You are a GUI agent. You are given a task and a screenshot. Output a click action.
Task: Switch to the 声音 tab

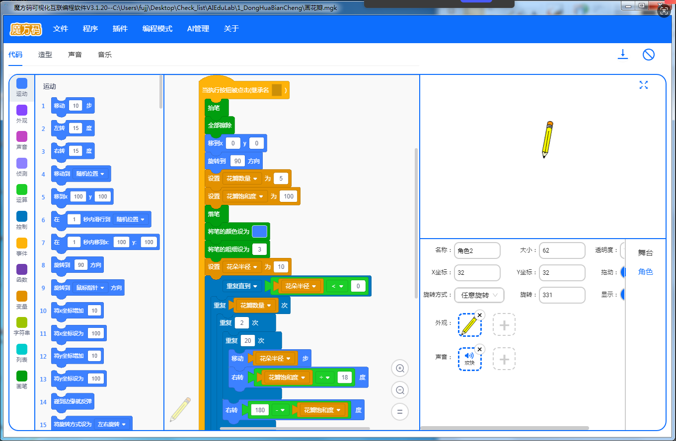point(75,55)
